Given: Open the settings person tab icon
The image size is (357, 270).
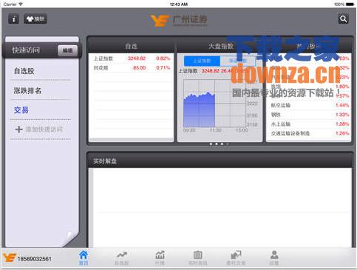Looking at the screenshot, I should point(274,254).
